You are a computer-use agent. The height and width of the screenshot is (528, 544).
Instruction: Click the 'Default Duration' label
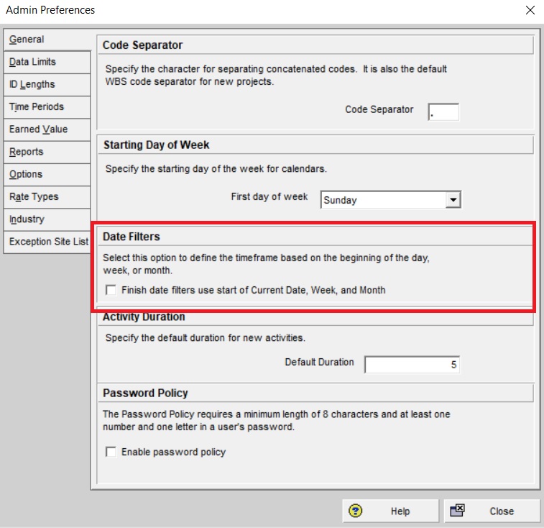[320, 362]
